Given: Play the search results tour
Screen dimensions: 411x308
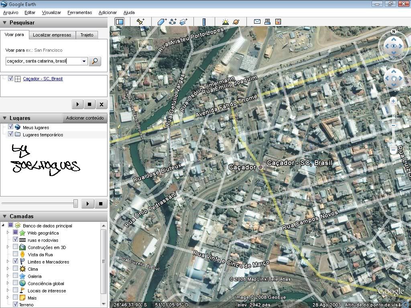Looking at the screenshot, I should pyautogui.click(x=77, y=104).
